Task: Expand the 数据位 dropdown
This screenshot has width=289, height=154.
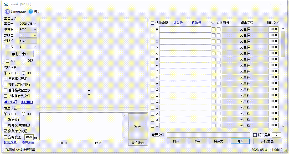Action: click(x=28, y=35)
